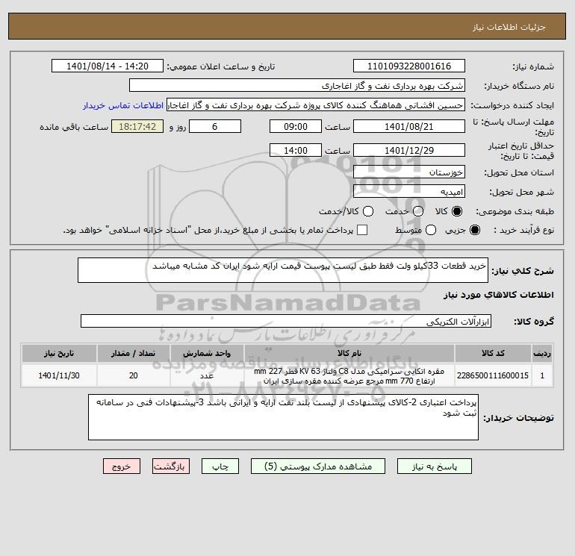This screenshot has height=556, width=575.
Task: Click the quantity cell 20
Action: tap(133, 375)
